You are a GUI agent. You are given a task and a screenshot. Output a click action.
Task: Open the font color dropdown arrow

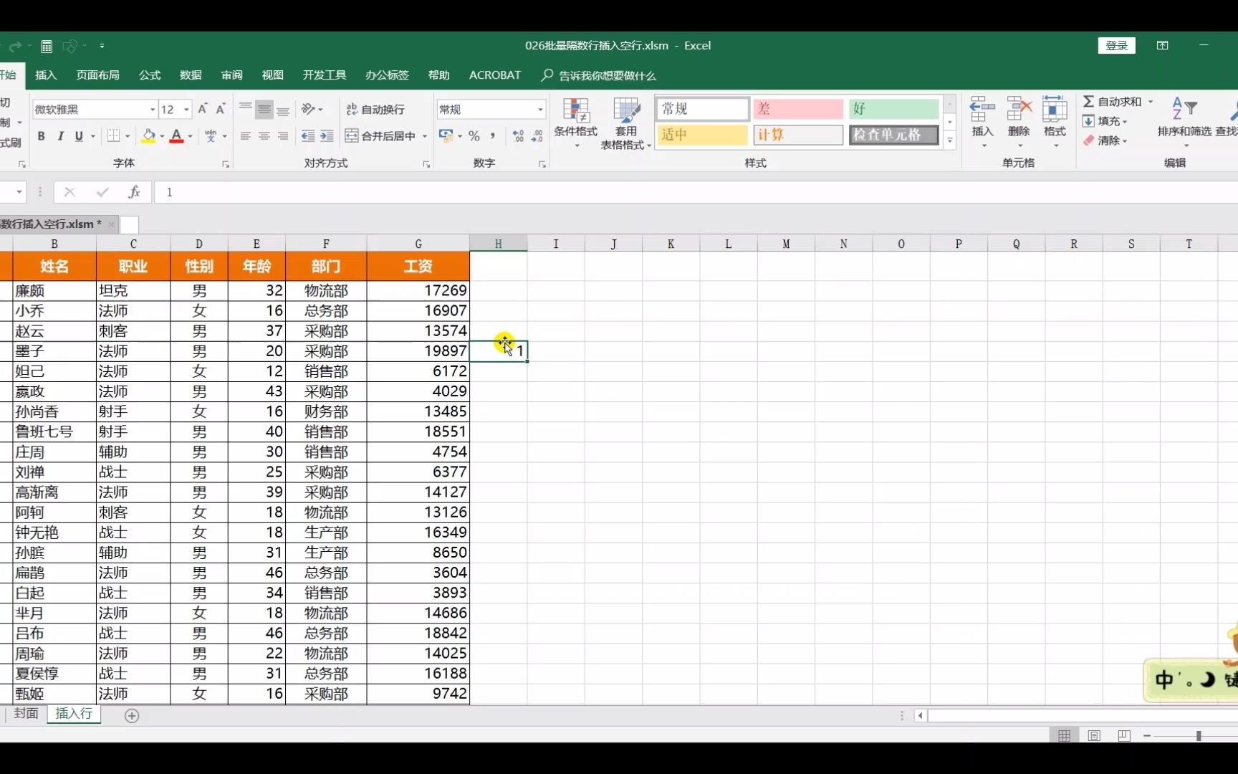point(189,136)
